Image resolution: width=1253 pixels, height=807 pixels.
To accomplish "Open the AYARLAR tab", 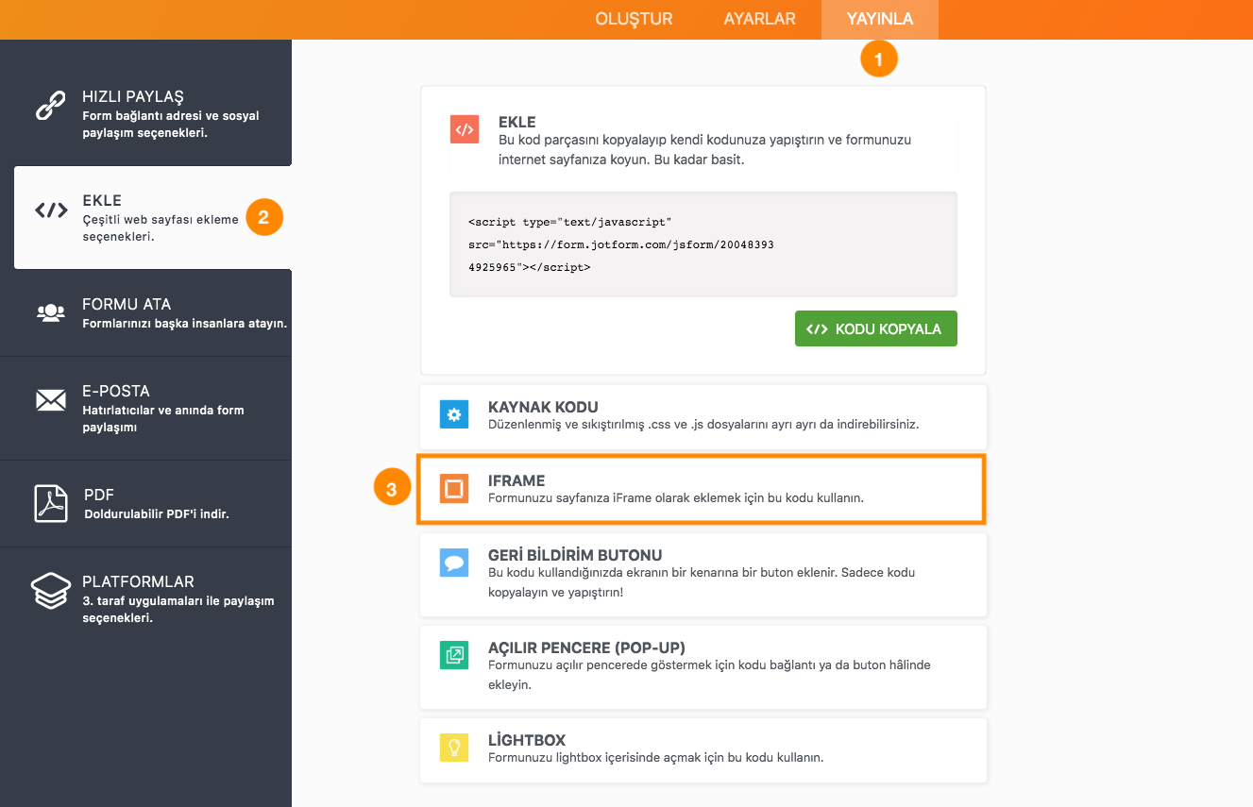I will (x=759, y=19).
